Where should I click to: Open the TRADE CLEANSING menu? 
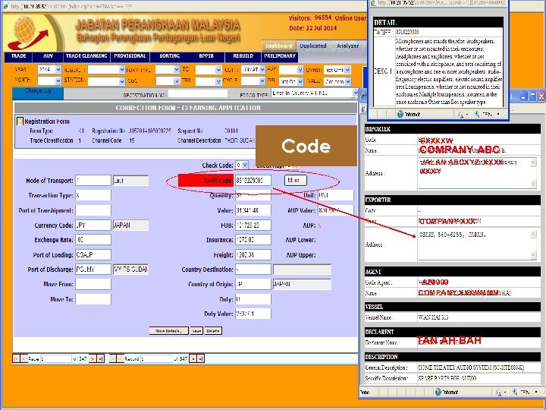pyautogui.click(x=86, y=56)
